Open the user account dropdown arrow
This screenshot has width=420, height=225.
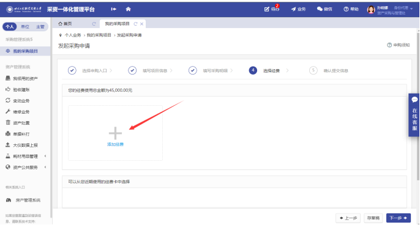[411, 9]
